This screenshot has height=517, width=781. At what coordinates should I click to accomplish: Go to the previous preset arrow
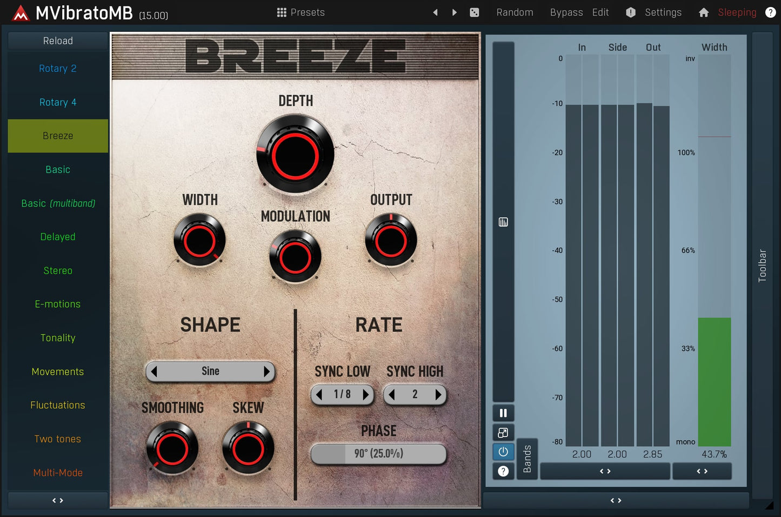(x=435, y=12)
